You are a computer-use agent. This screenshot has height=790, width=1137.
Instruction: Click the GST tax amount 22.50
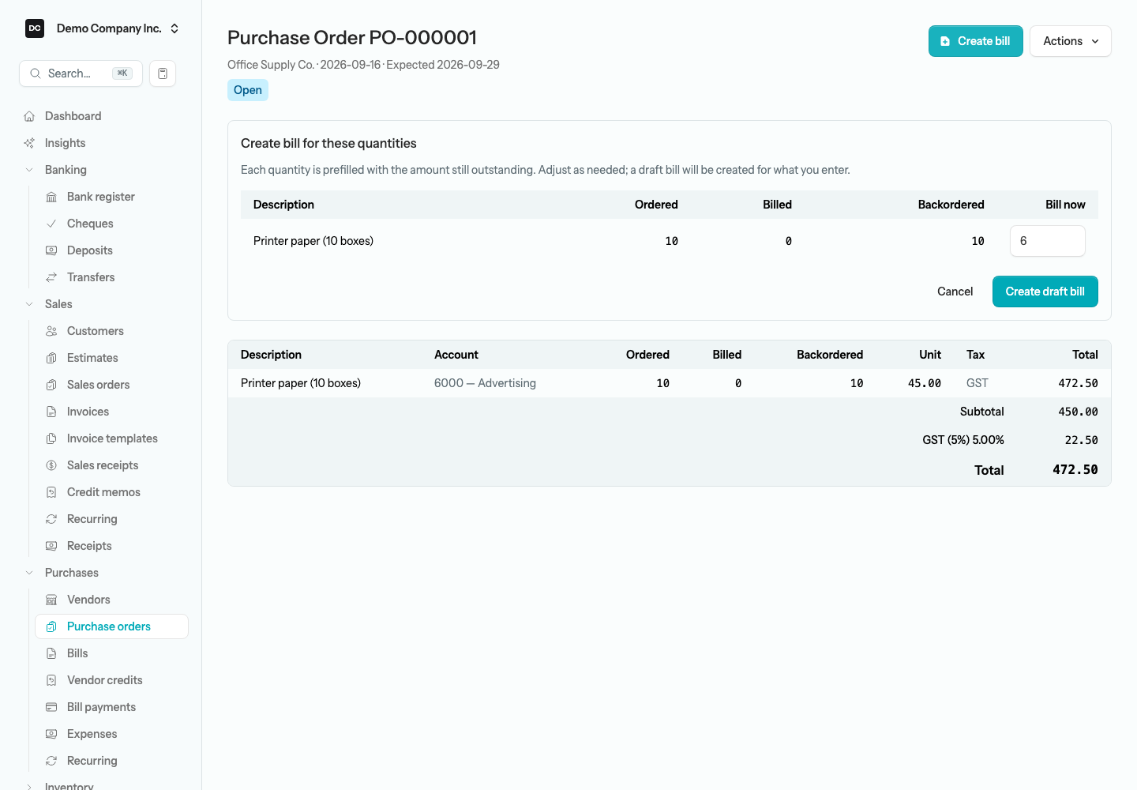(1081, 440)
